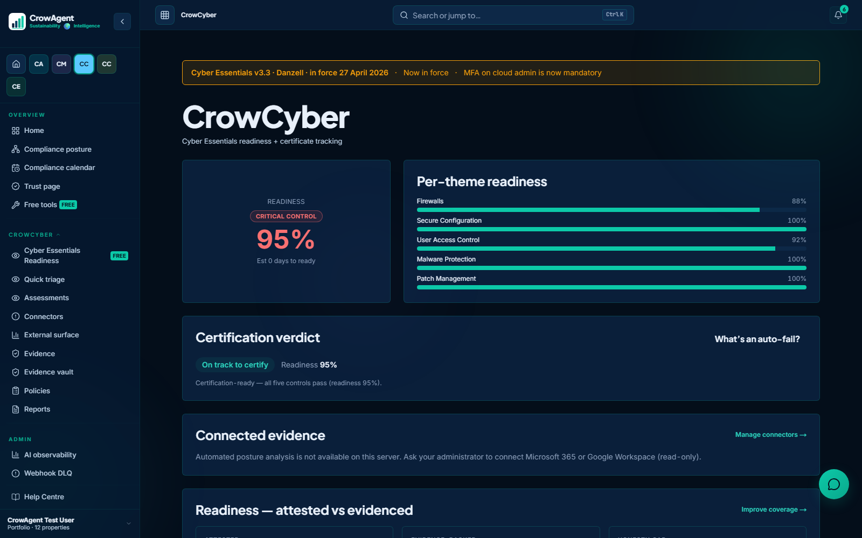Click the Webhook DLQ clock icon
862x538 pixels.
pos(16,473)
